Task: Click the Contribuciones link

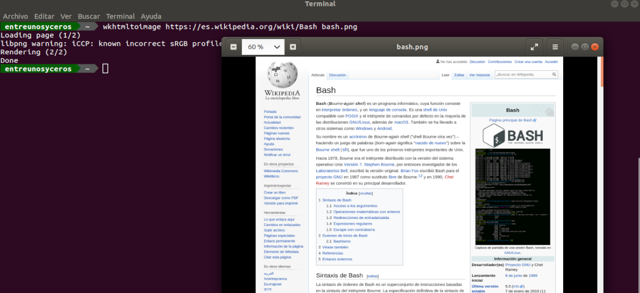Action: [x=499, y=62]
